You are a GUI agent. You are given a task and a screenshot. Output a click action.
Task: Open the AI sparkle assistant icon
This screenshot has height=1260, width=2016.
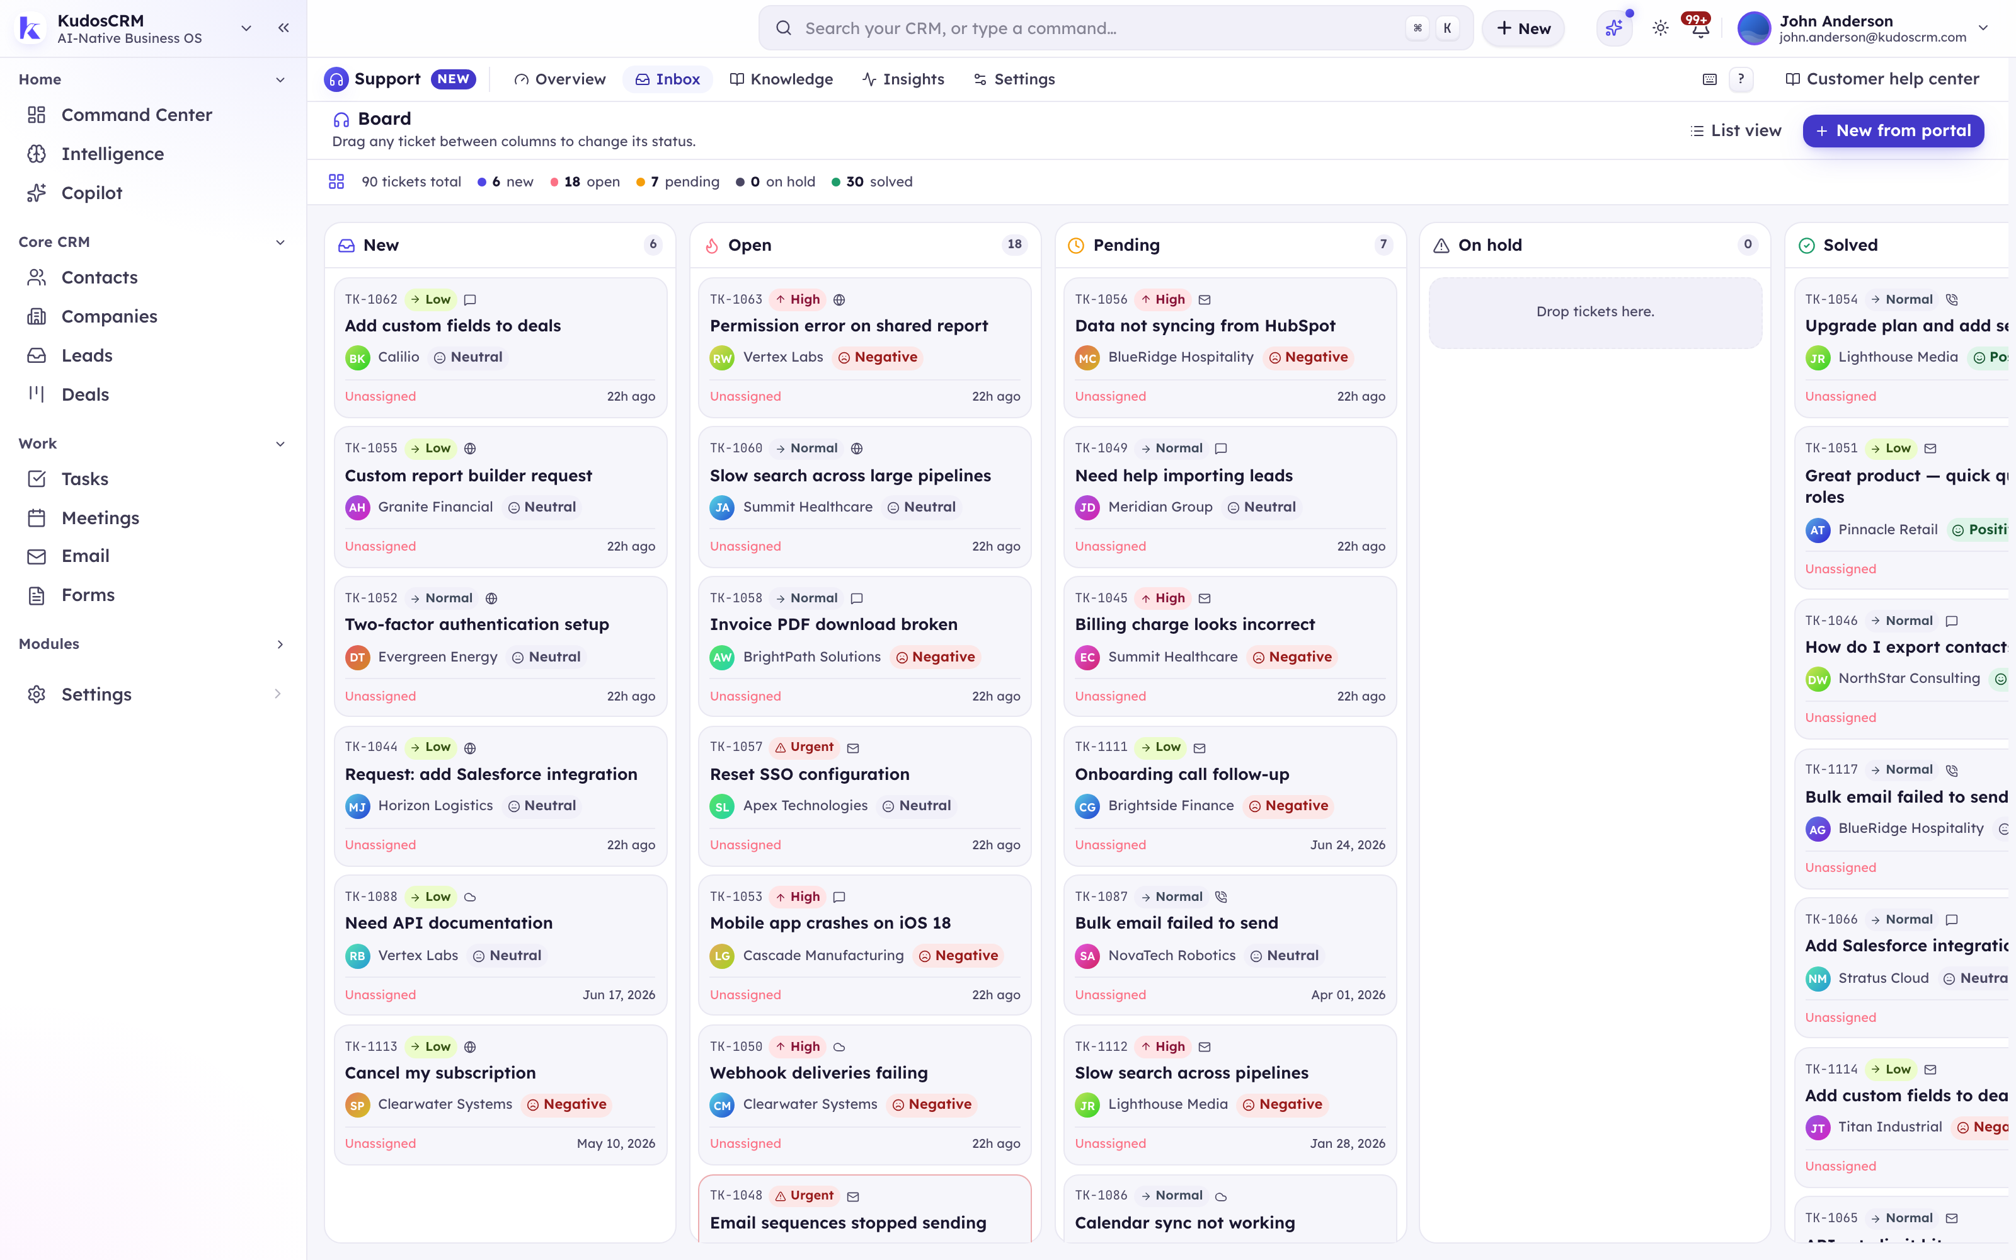1613,28
